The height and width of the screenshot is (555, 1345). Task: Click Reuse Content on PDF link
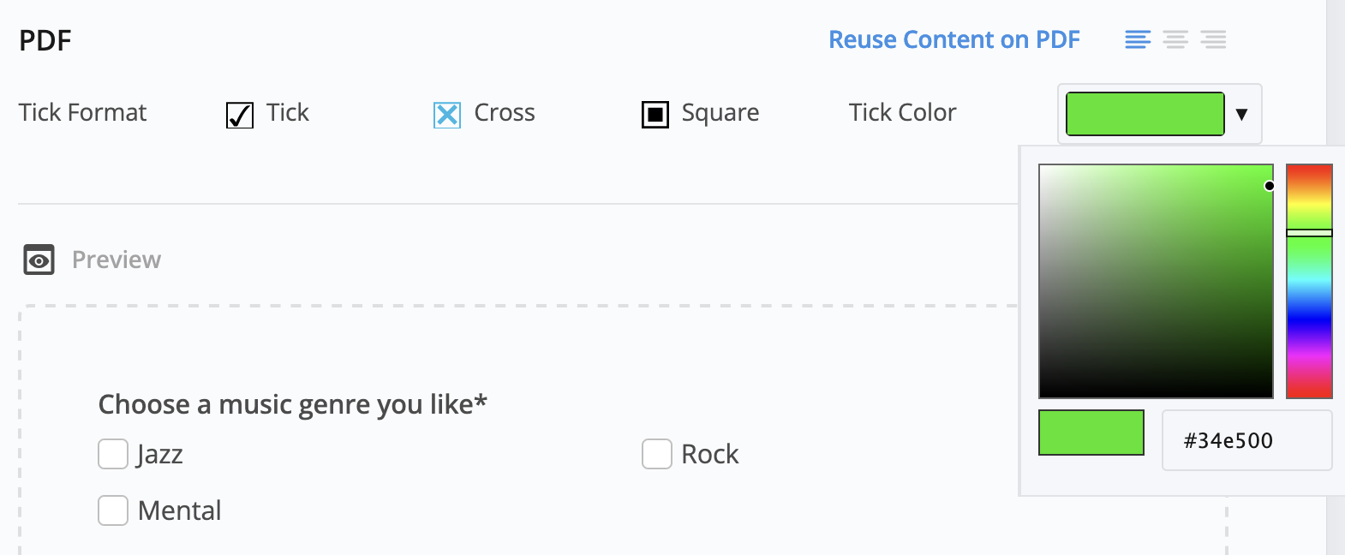[x=953, y=39]
